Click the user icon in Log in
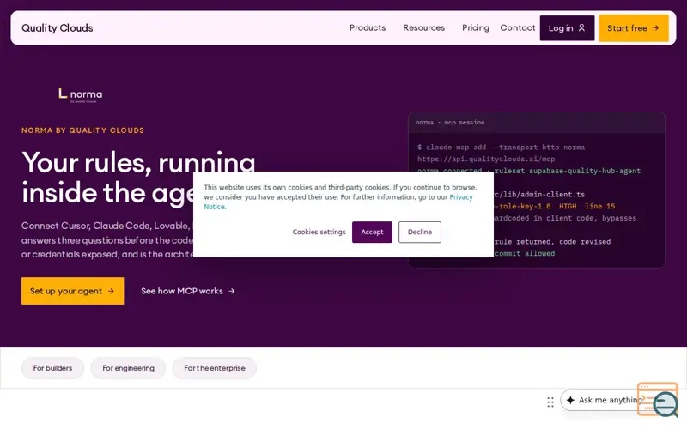 [x=581, y=28]
